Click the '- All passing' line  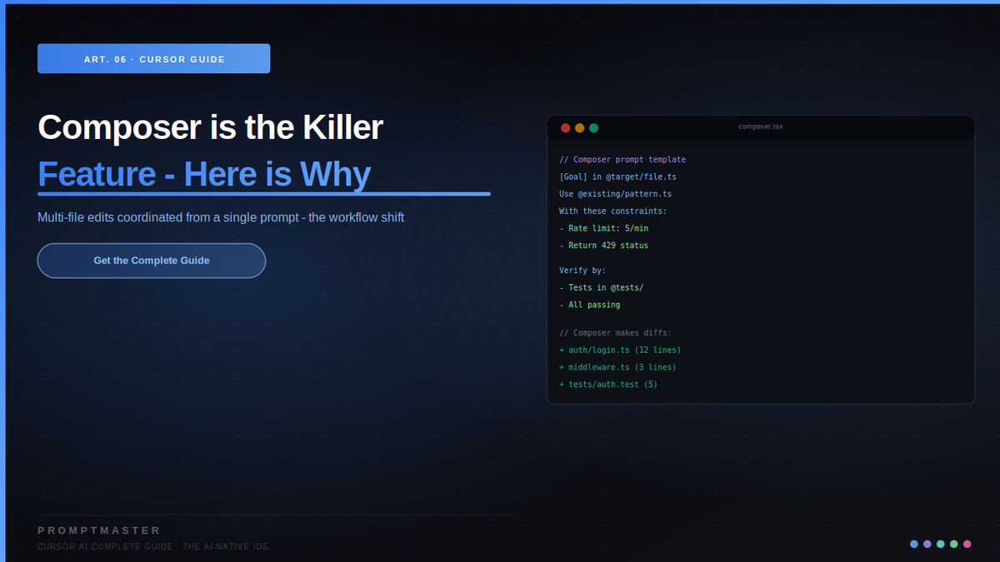589,305
